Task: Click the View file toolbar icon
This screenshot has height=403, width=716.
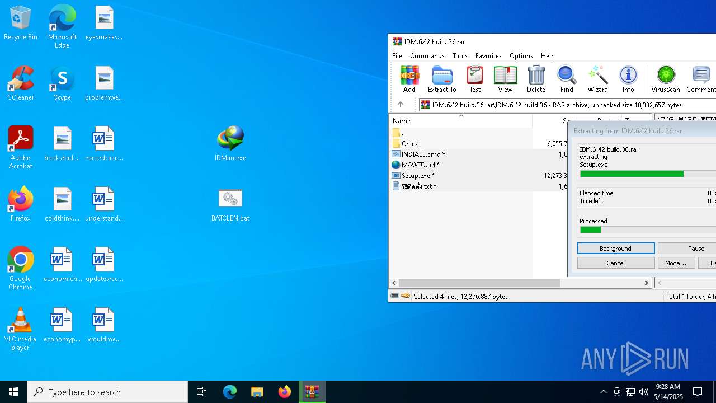Action: (505, 79)
